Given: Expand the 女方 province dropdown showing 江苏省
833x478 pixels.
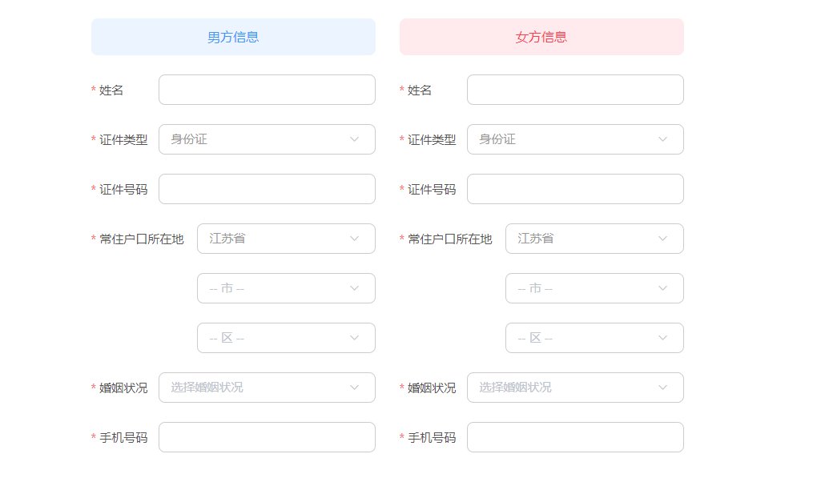Looking at the screenshot, I should (x=594, y=239).
